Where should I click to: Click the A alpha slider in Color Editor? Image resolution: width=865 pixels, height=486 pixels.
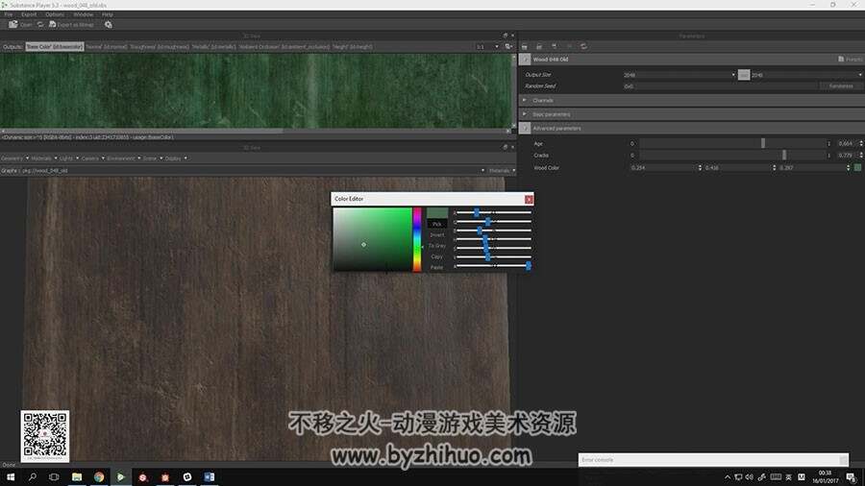tap(494, 266)
